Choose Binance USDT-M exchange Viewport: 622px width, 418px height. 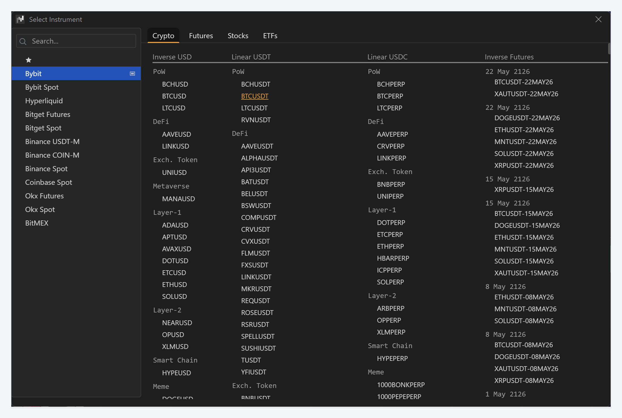point(76,142)
